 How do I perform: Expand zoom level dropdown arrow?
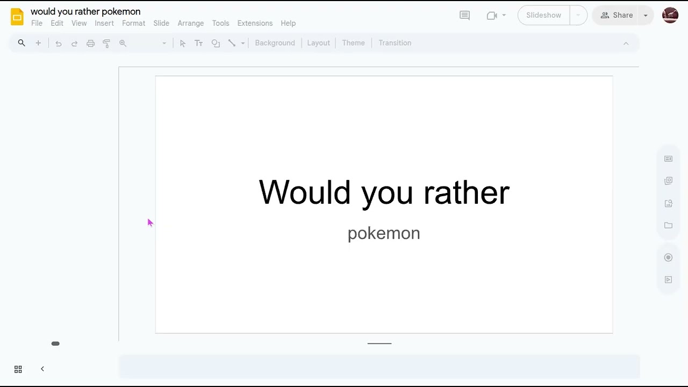(x=164, y=43)
